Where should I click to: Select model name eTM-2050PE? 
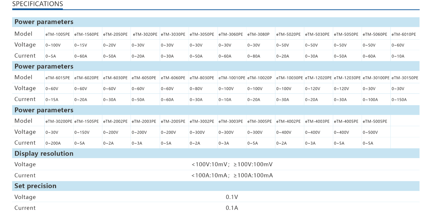coord(115,34)
